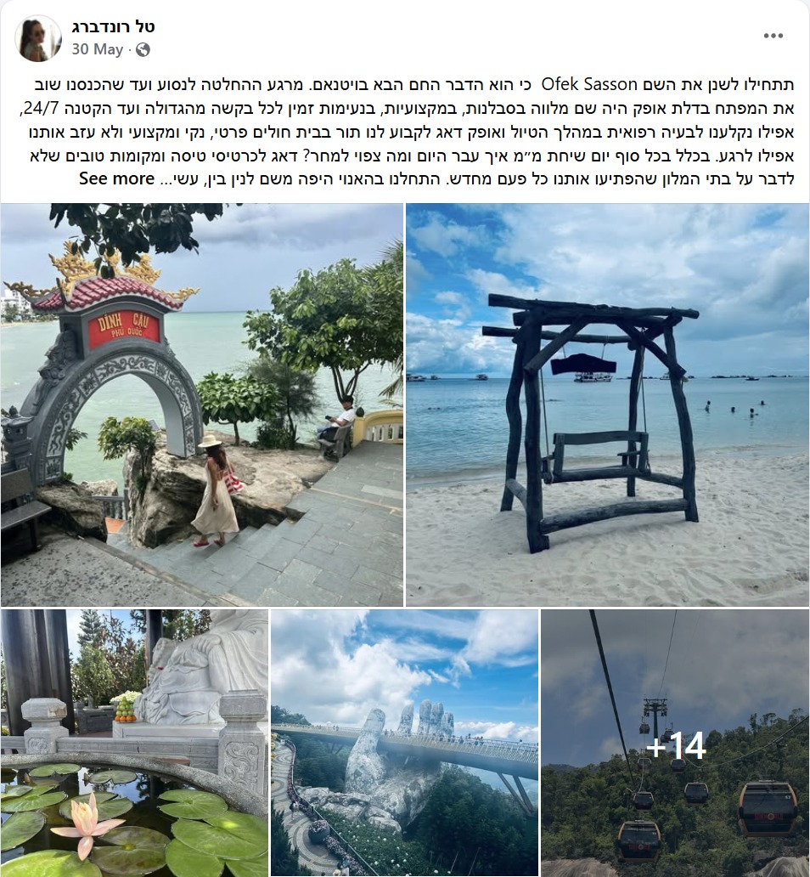Click the large orange cable car gondola
The height and width of the screenshot is (877, 810).
point(768,807)
